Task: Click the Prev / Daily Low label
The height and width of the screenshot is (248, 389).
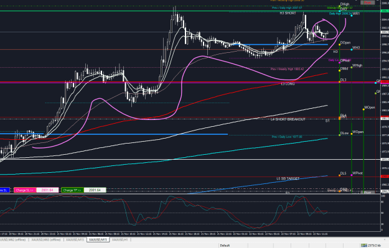Action: click(287, 137)
